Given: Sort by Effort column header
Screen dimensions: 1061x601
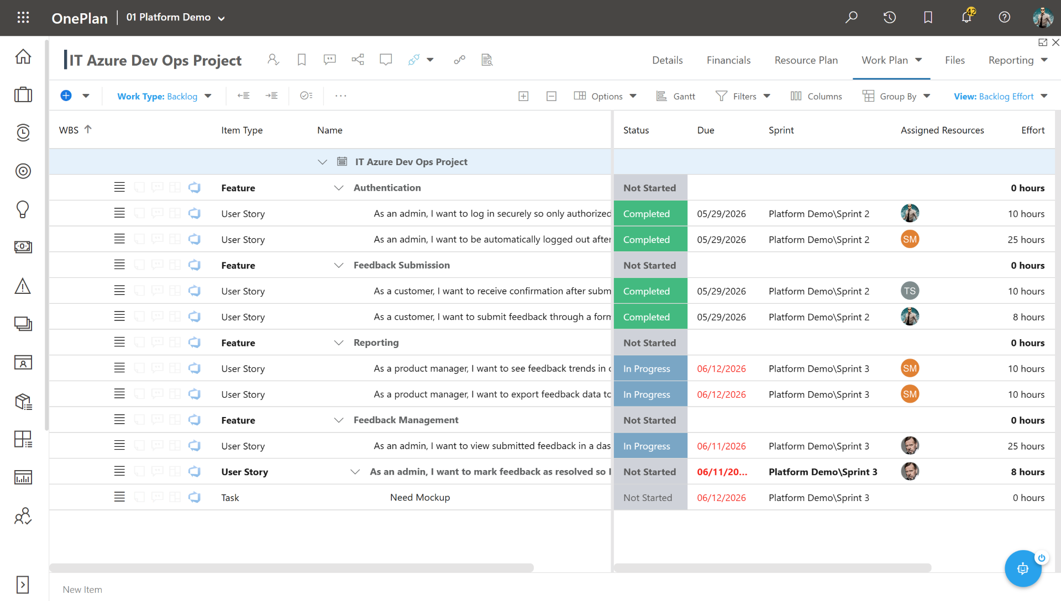Looking at the screenshot, I should [1033, 130].
